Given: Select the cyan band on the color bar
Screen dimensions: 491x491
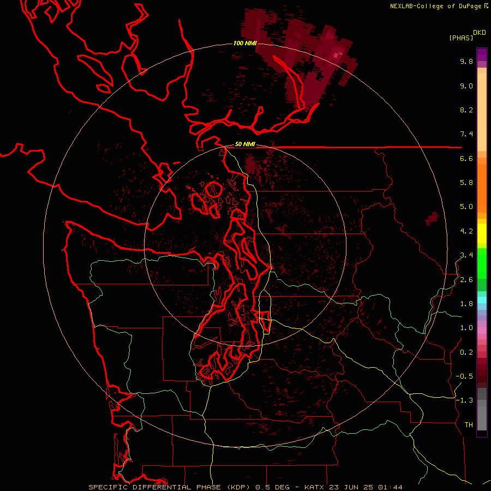Looking at the screenshot, I should coord(482,300).
